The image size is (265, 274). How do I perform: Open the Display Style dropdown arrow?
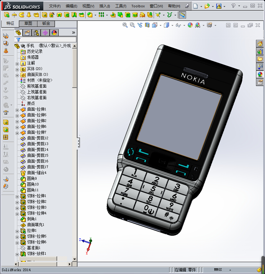point(172,26)
